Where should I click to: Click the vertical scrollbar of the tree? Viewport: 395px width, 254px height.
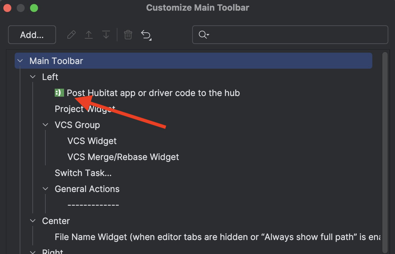385,152
